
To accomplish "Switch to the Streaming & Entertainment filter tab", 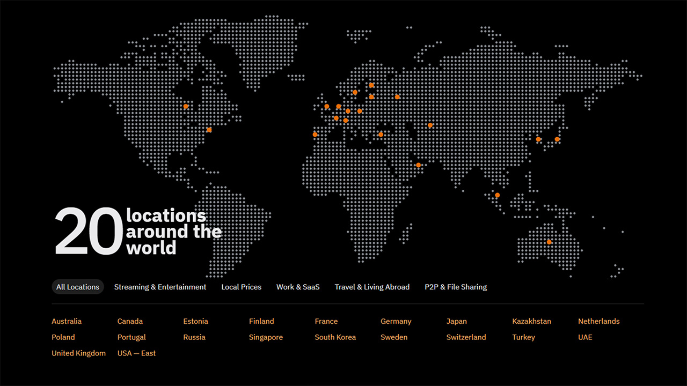I will tap(160, 287).
